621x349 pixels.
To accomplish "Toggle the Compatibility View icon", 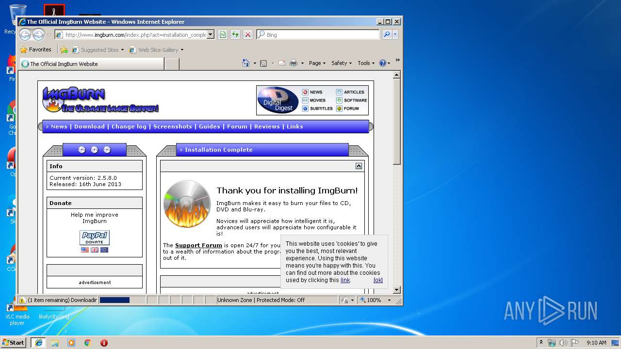I will [223, 34].
